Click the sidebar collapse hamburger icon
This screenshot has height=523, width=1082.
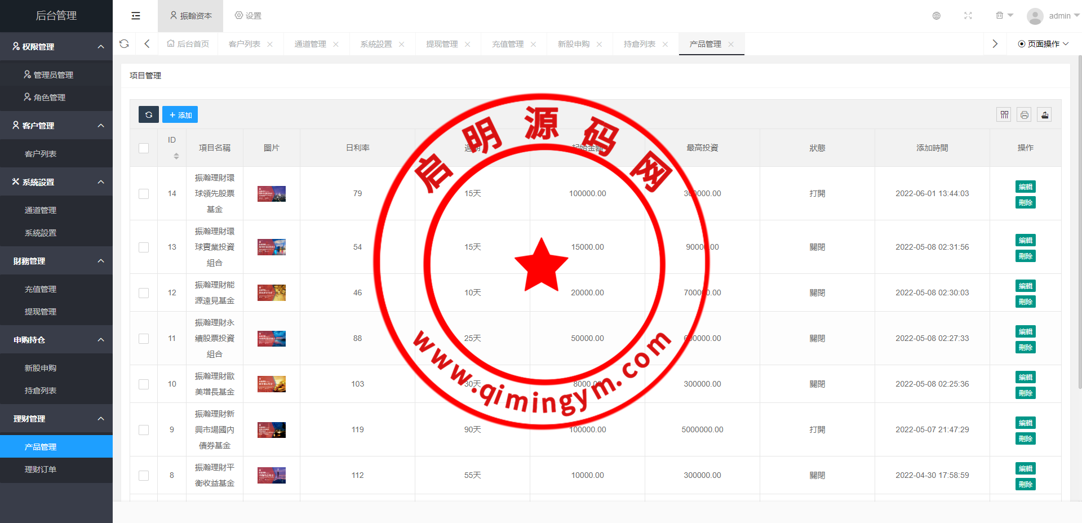pyautogui.click(x=136, y=16)
